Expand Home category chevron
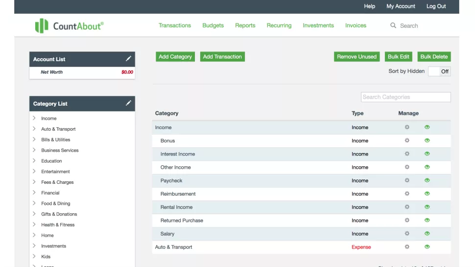The height and width of the screenshot is (267, 475). (34, 235)
